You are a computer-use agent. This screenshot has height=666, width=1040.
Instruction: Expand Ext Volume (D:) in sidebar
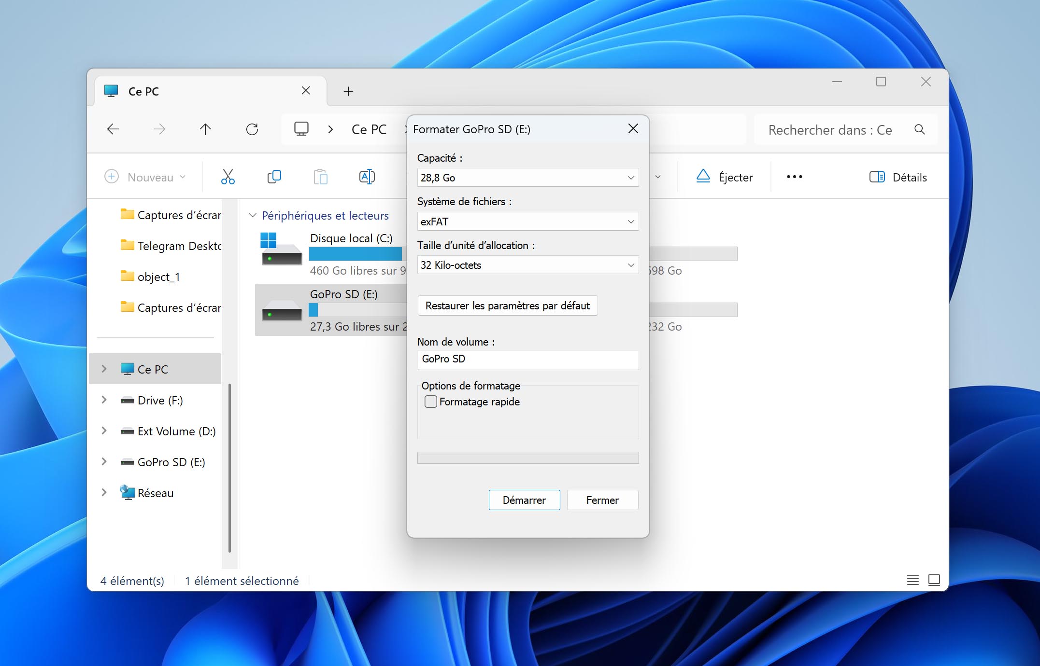tap(104, 430)
